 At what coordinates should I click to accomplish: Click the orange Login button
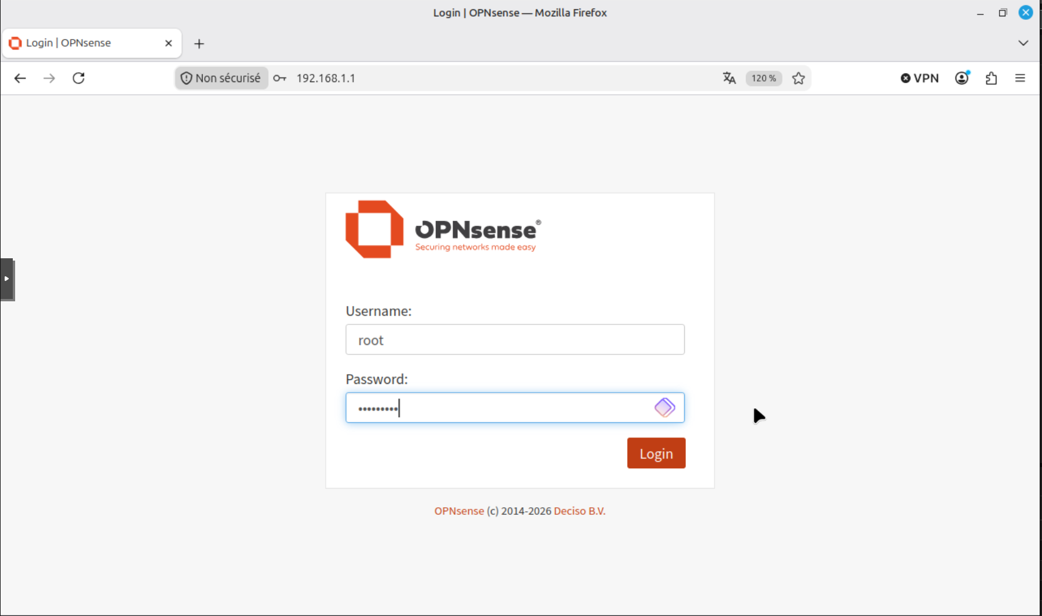pyautogui.click(x=656, y=453)
